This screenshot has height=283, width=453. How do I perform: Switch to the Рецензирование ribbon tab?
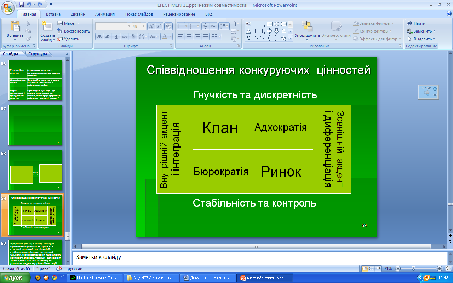tap(179, 14)
